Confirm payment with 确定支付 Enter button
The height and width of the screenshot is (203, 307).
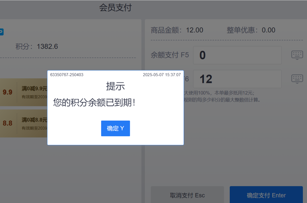pyautogui.click(x=266, y=195)
